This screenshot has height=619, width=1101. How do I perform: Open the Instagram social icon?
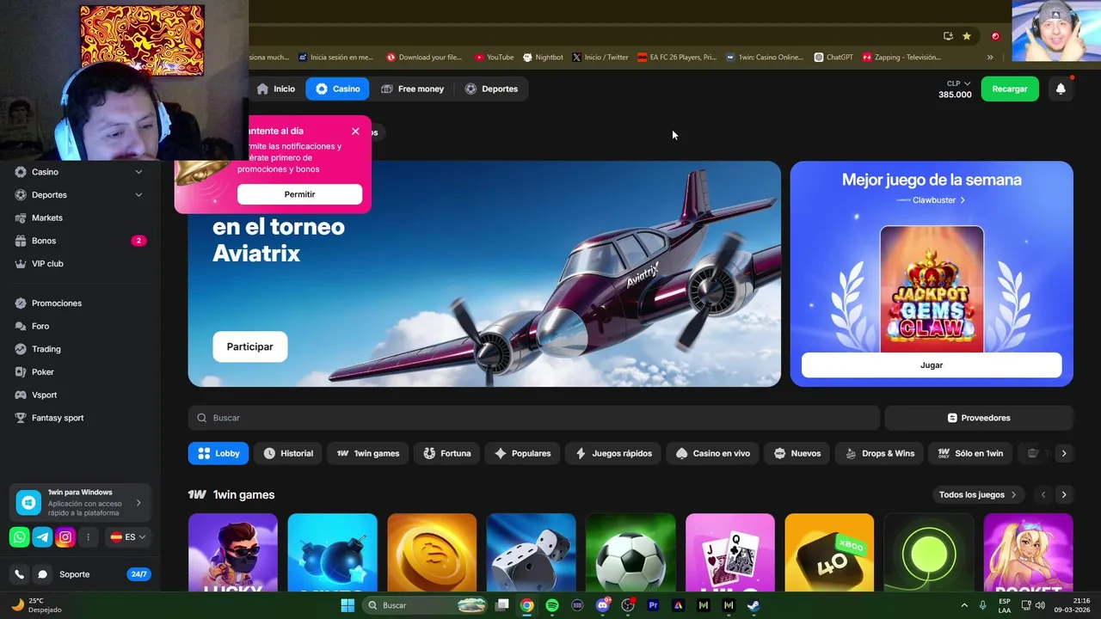(65, 537)
